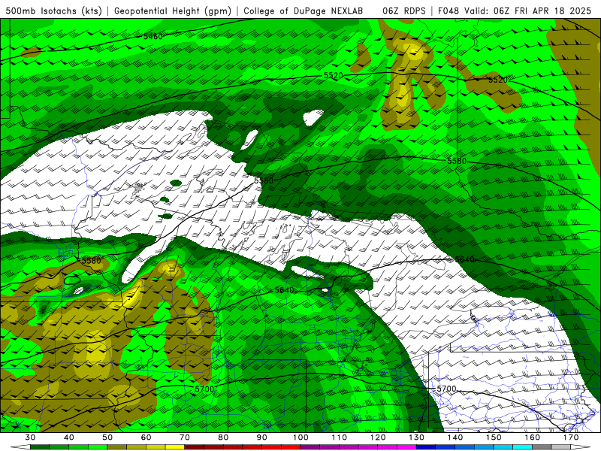Click the 'F048 Valid: 06Z FRI APR 18 2025' text
Viewport: 601px width, 451px height.
click(515, 11)
